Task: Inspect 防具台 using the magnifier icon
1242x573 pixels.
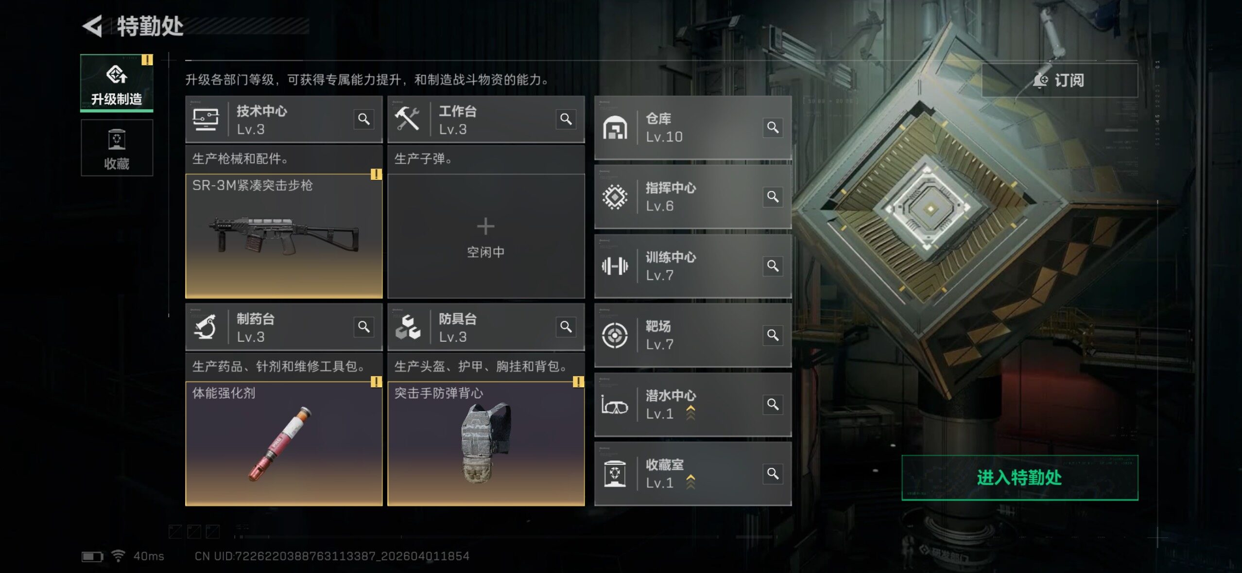Action: (566, 327)
